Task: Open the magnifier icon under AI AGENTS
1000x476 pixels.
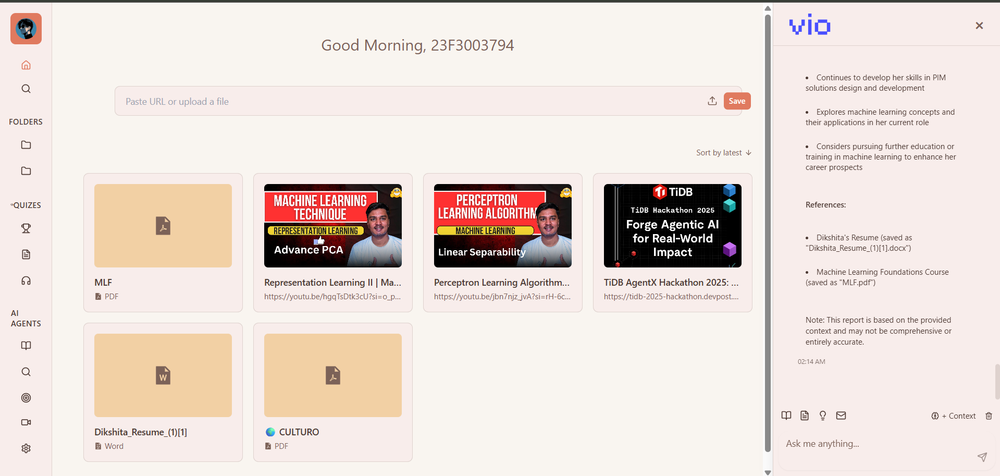Action: coord(26,372)
